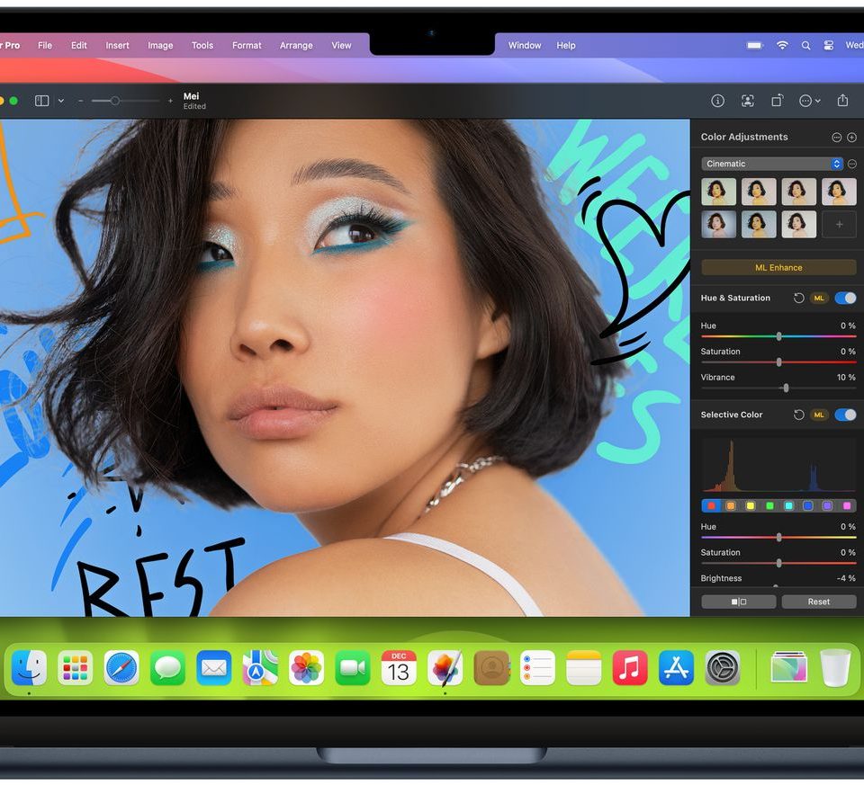This screenshot has height=785, width=864.
Task: Click the ML badge beside Selective Color
Action: click(x=819, y=415)
